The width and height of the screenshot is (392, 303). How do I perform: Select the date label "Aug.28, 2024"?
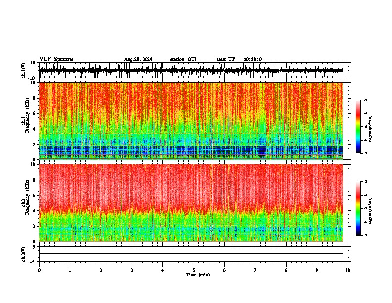tap(138, 59)
